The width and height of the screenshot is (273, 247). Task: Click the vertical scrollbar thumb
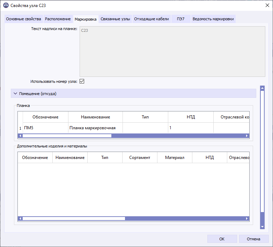(263, 151)
